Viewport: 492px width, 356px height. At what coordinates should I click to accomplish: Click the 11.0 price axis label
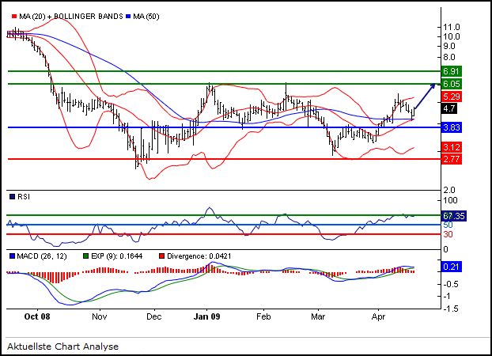[x=451, y=27]
